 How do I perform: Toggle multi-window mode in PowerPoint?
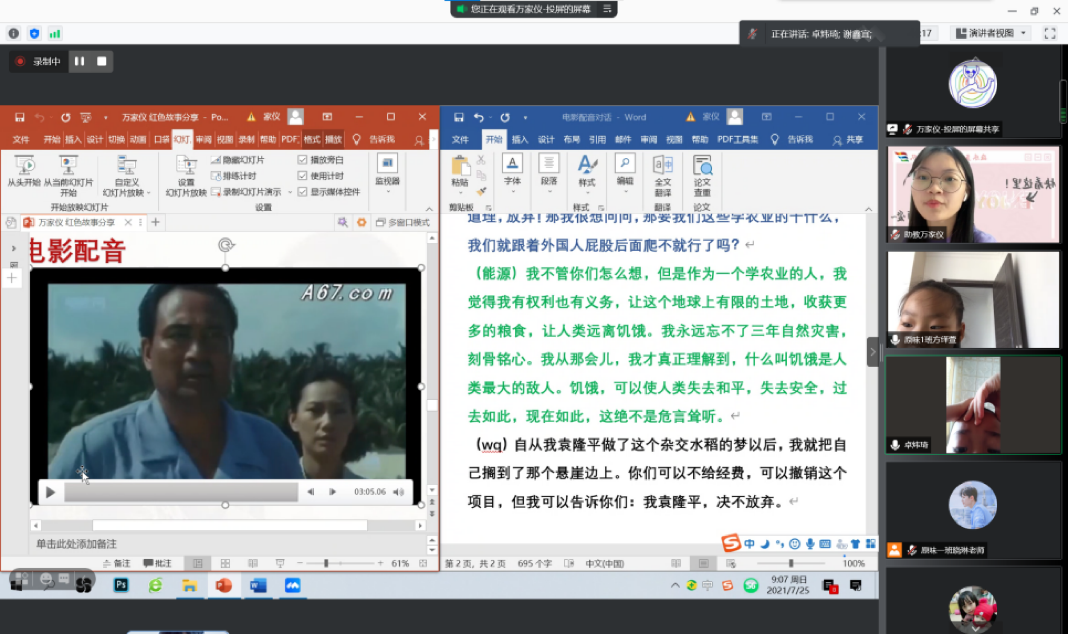[x=403, y=222]
